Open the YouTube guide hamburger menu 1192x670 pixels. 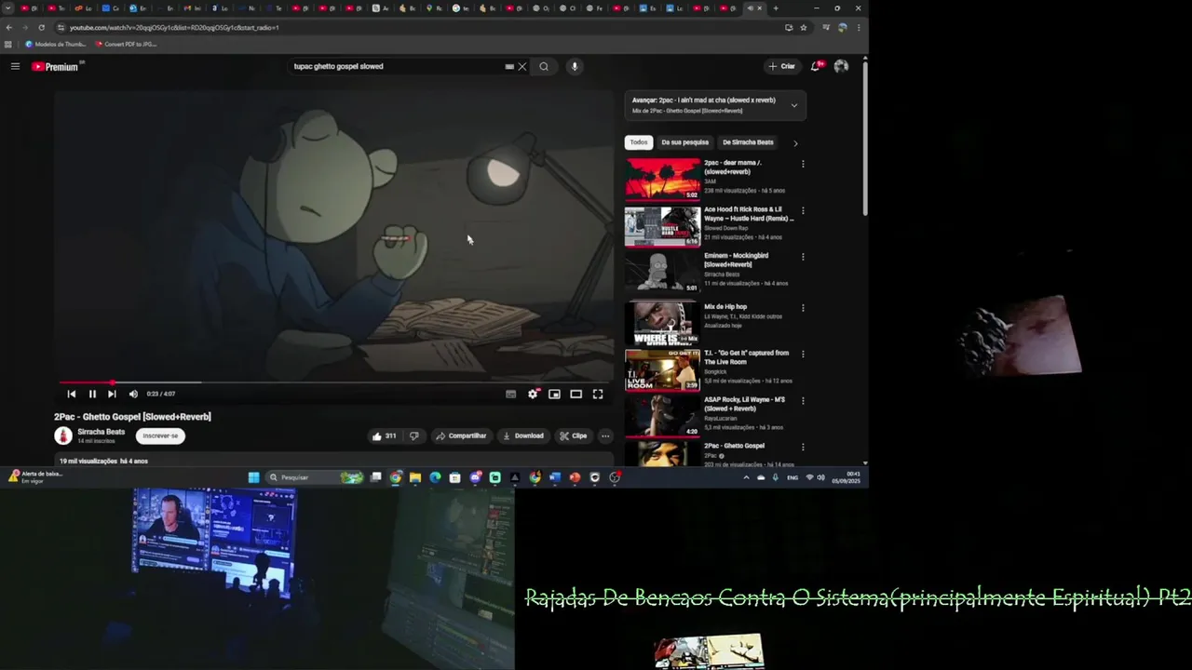(15, 66)
